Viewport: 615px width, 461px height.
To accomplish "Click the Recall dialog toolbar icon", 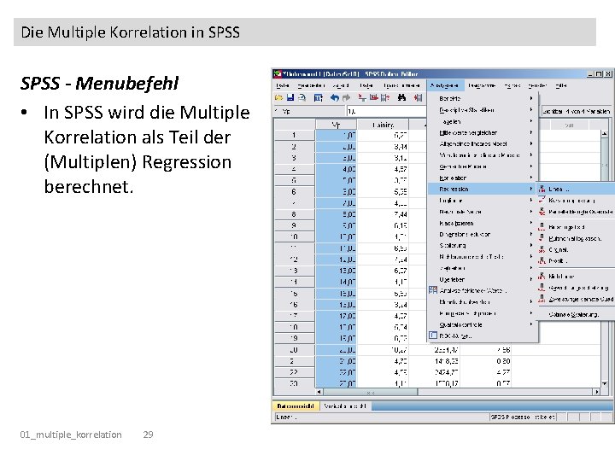I will [318, 97].
